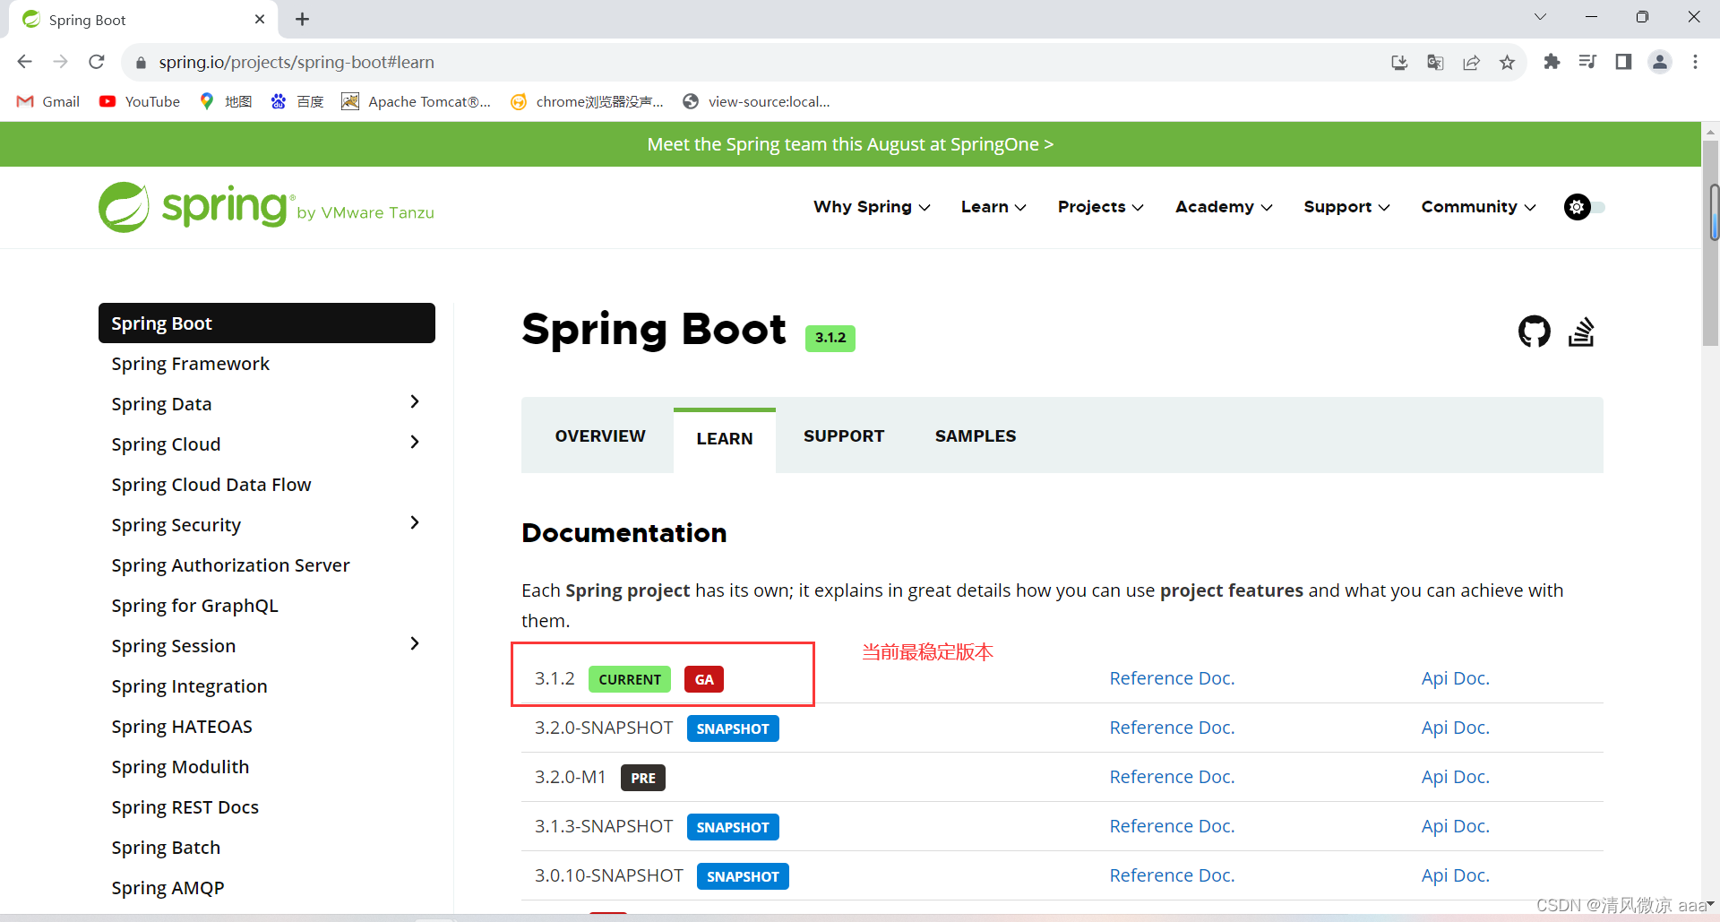Expand the Academy navigation menu
The image size is (1720, 922).
pyautogui.click(x=1224, y=207)
